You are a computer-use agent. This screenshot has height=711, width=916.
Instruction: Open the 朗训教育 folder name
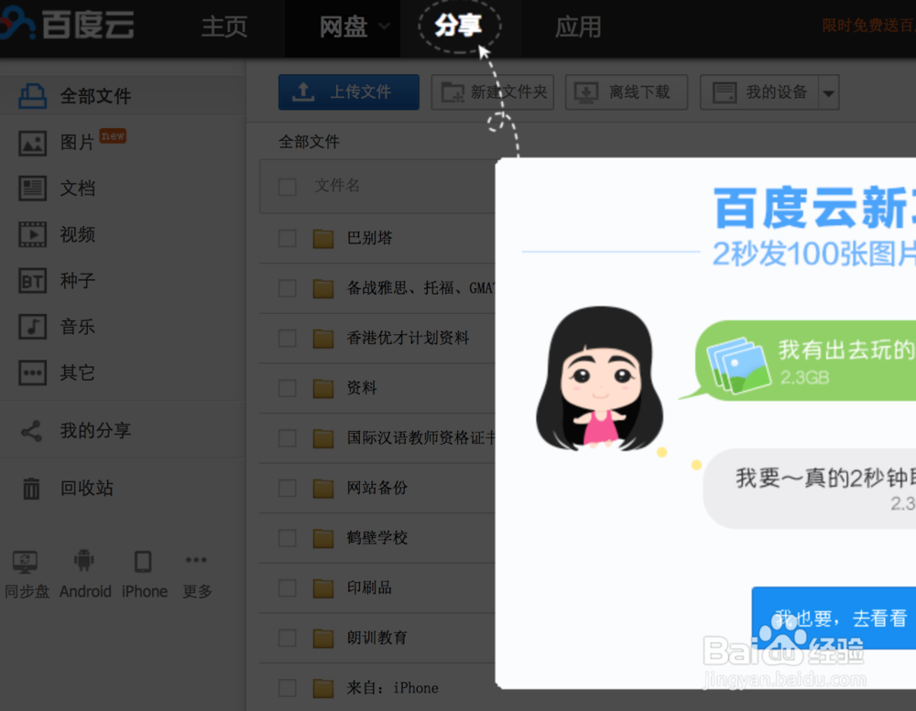point(377,638)
